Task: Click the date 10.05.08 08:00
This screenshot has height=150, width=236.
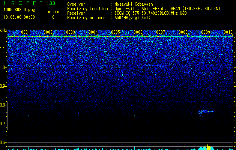Action: tap(19, 17)
